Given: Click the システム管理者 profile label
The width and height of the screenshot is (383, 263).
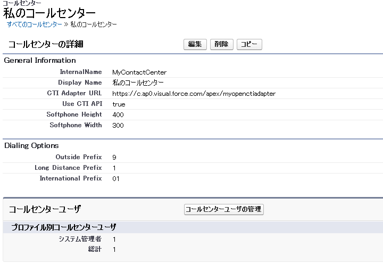Looking at the screenshot, I should (80, 239).
